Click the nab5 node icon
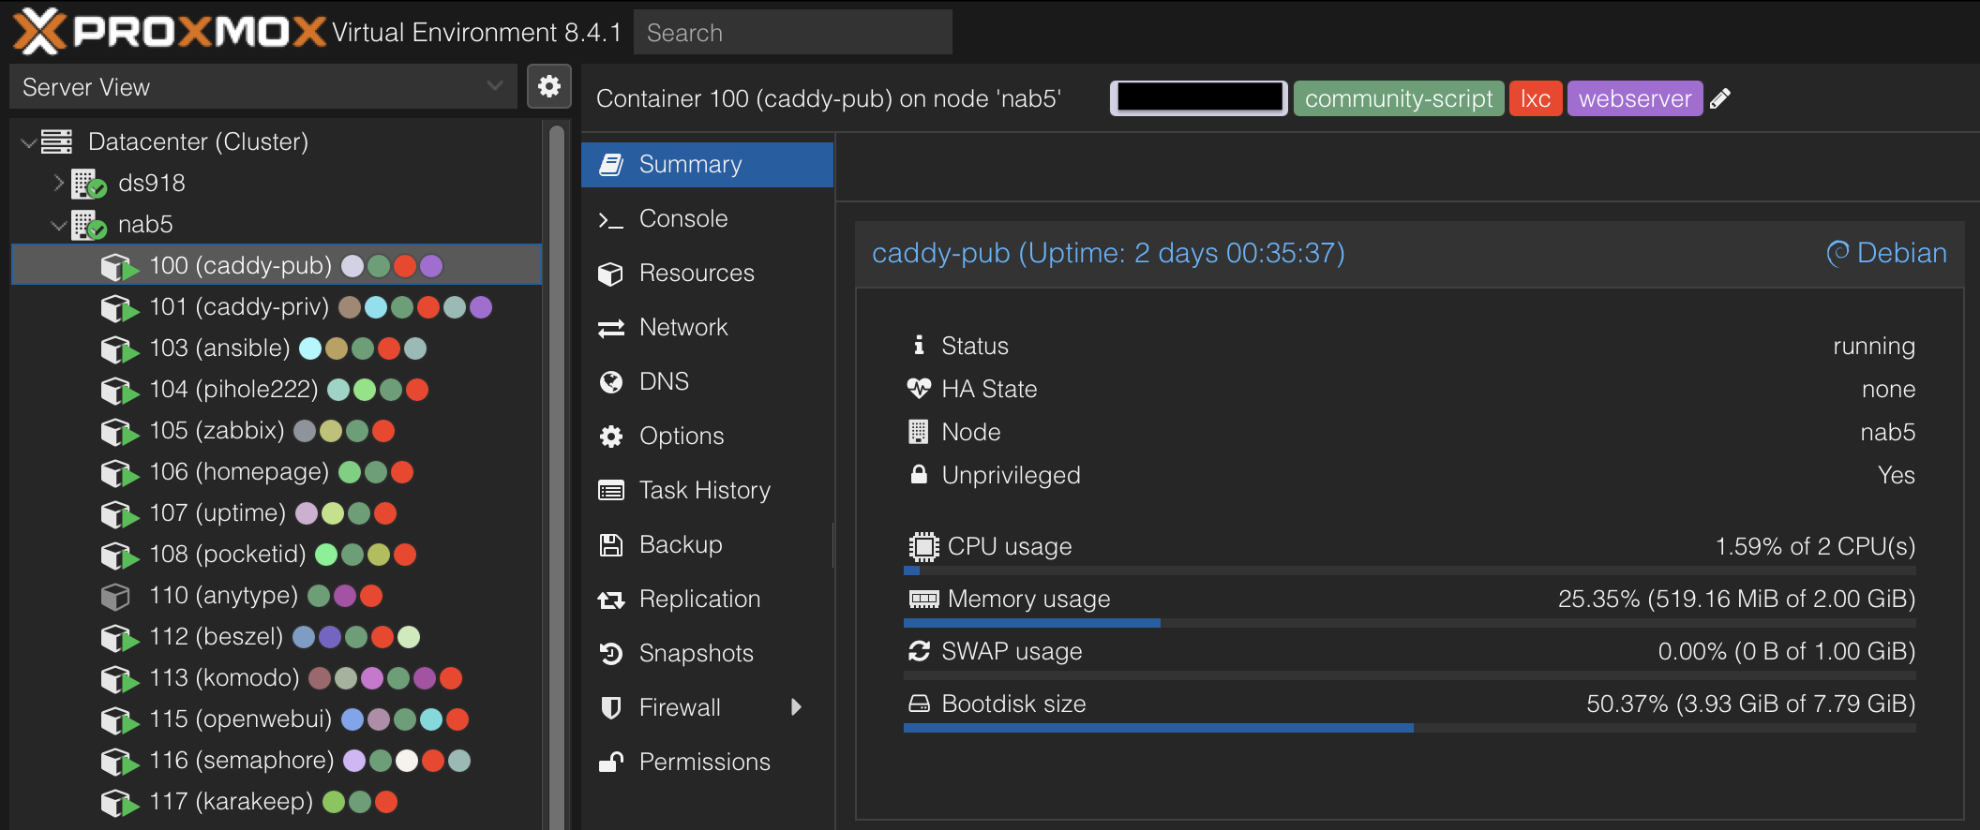The image size is (1980, 830). (89, 225)
